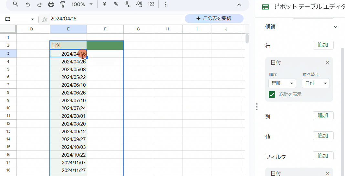Click 追加 button next to 行
The width and height of the screenshot is (345, 176).
(x=323, y=45)
